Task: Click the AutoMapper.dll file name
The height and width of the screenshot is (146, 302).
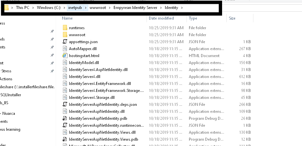Action: 83,49
